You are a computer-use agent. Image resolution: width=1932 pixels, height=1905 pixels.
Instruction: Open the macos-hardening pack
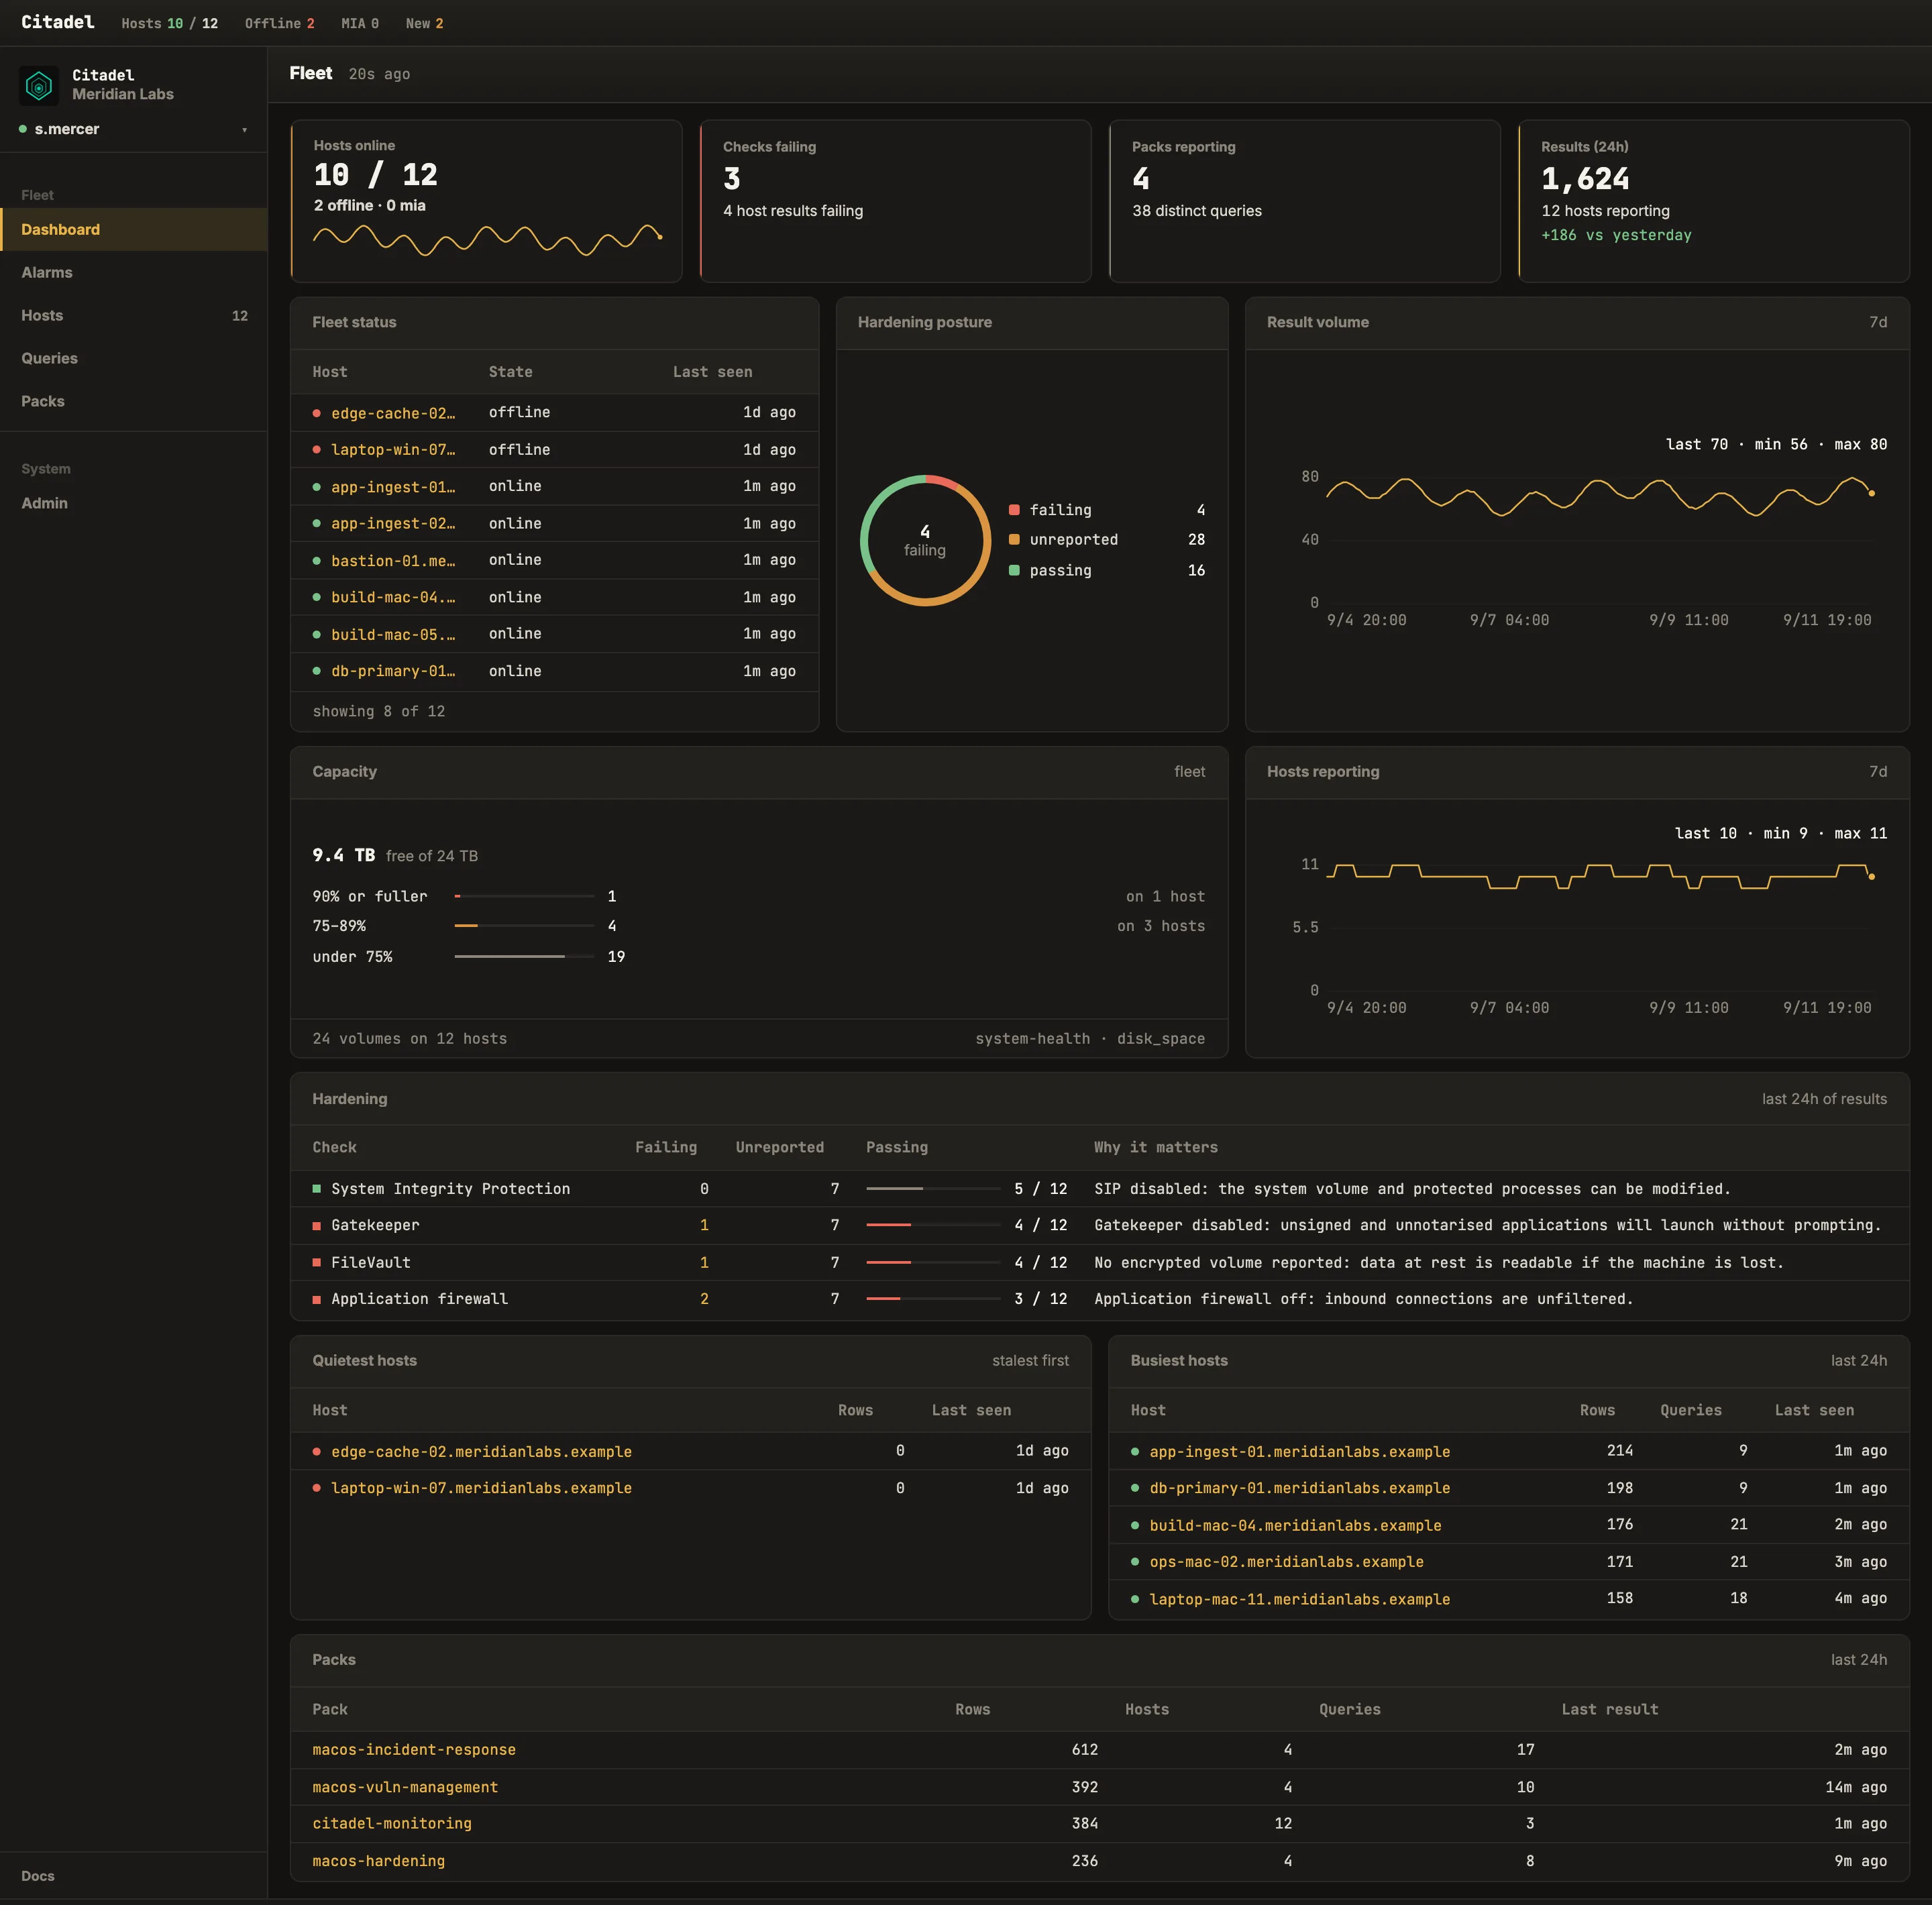click(x=378, y=1861)
